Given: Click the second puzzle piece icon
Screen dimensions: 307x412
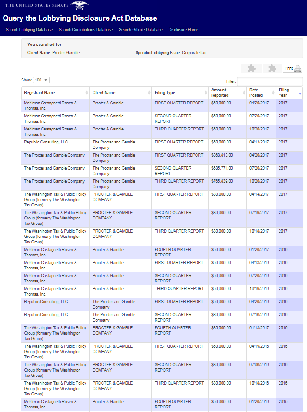Looking at the screenshot, I should pos(272,68).
